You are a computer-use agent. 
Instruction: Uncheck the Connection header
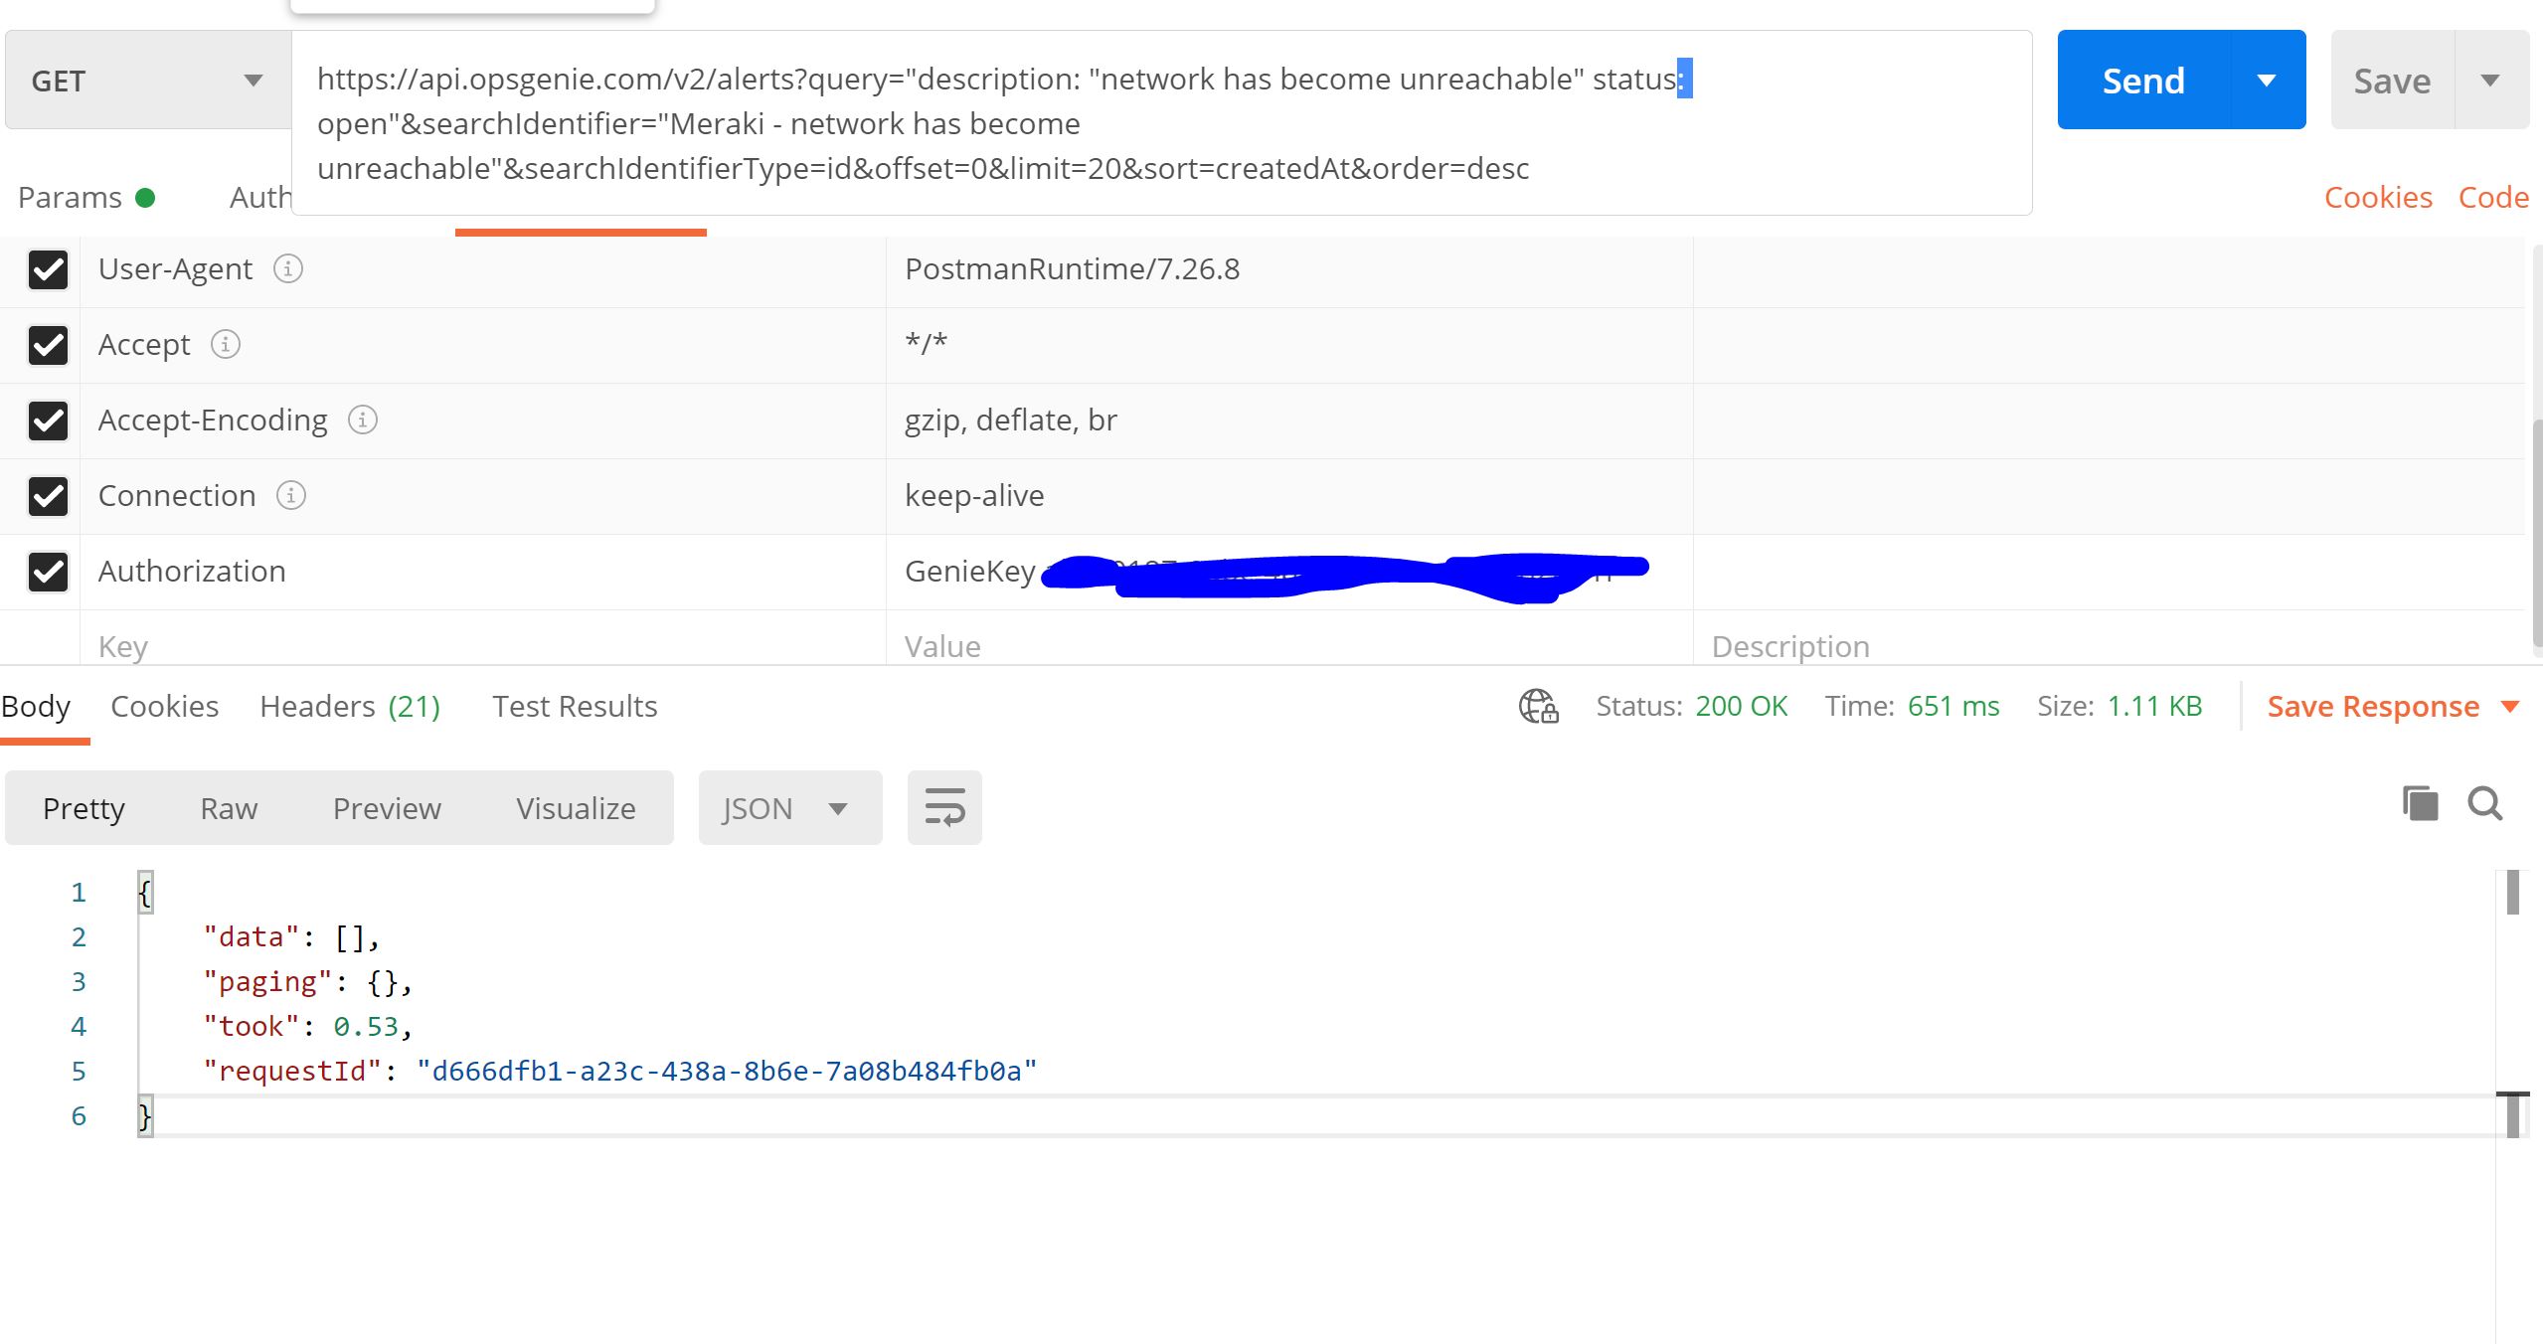point(48,496)
